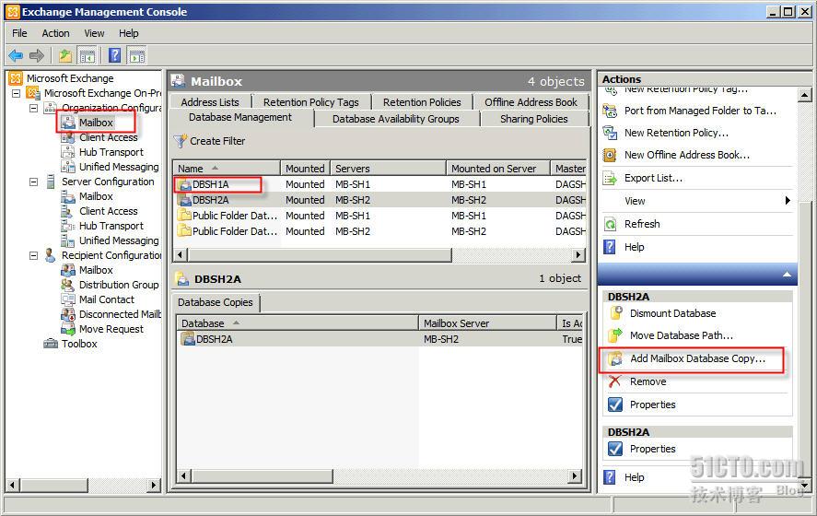Click the Create Filter funnel icon

coord(181,141)
